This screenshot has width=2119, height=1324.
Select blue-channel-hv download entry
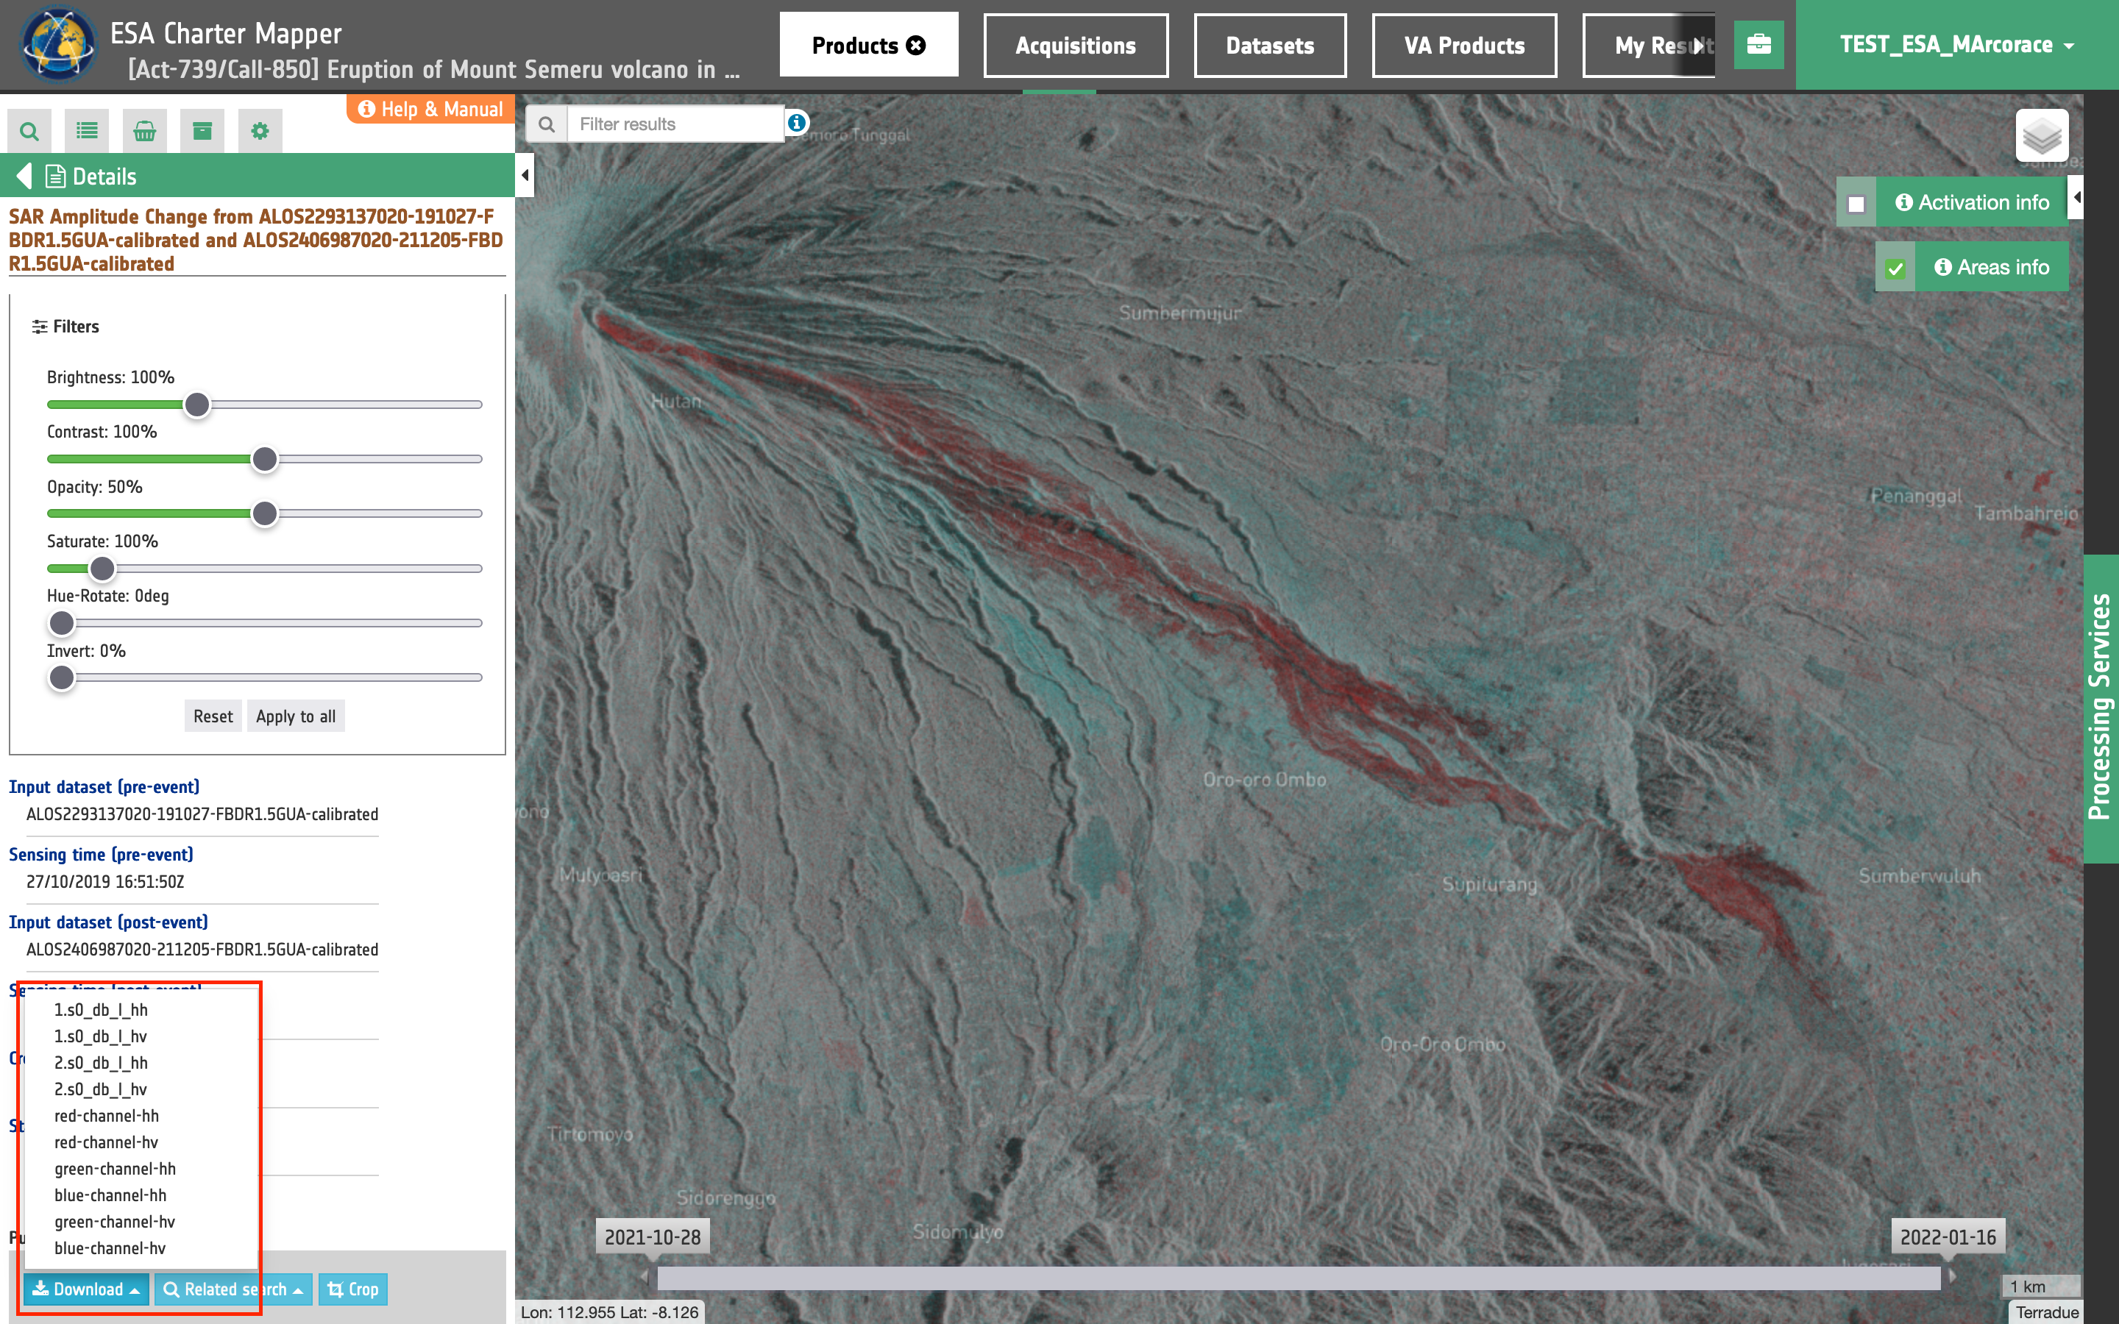[x=110, y=1248]
